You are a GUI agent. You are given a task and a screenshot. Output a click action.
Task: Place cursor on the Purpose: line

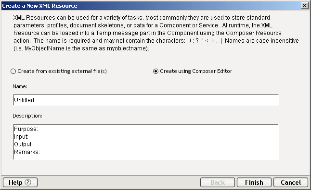pyautogui.click(x=26, y=129)
